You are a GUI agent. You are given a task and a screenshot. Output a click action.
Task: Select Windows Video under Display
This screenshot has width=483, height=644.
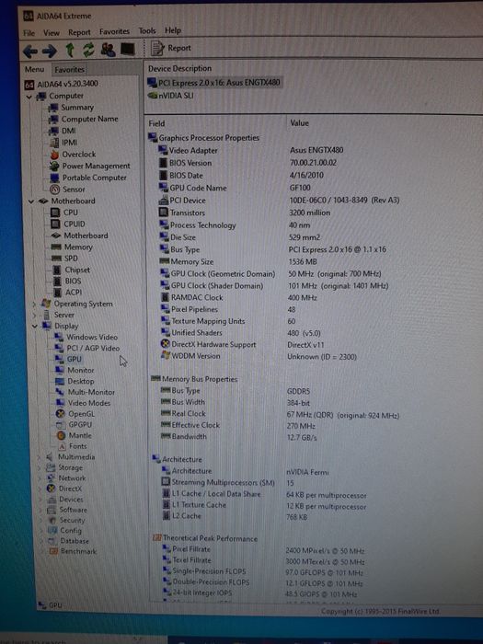coord(86,338)
